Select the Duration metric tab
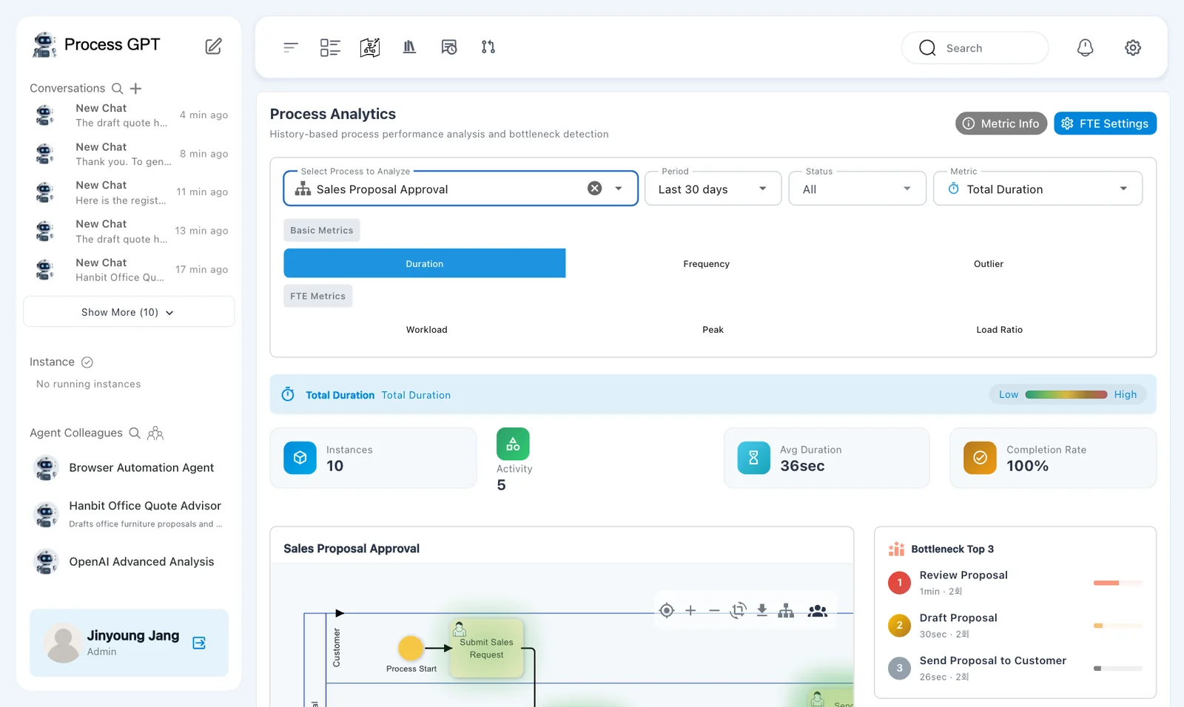The height and width of the screenshot is (707, 1184). coord(425,263)
